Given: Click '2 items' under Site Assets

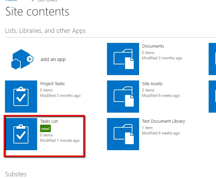Looking at the screenshot, I should point(148,90).
